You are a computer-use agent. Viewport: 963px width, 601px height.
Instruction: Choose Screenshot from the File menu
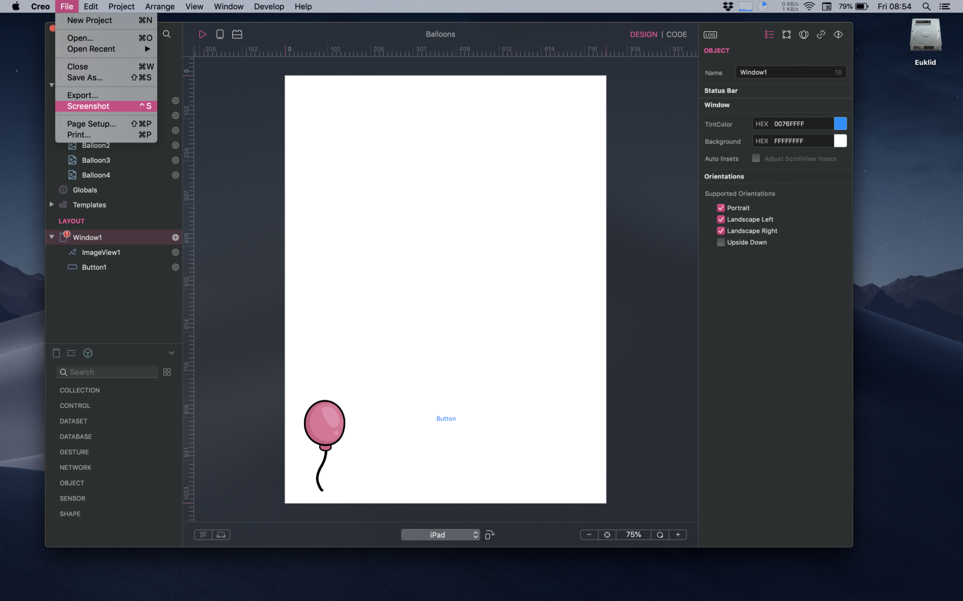(88, 106)
